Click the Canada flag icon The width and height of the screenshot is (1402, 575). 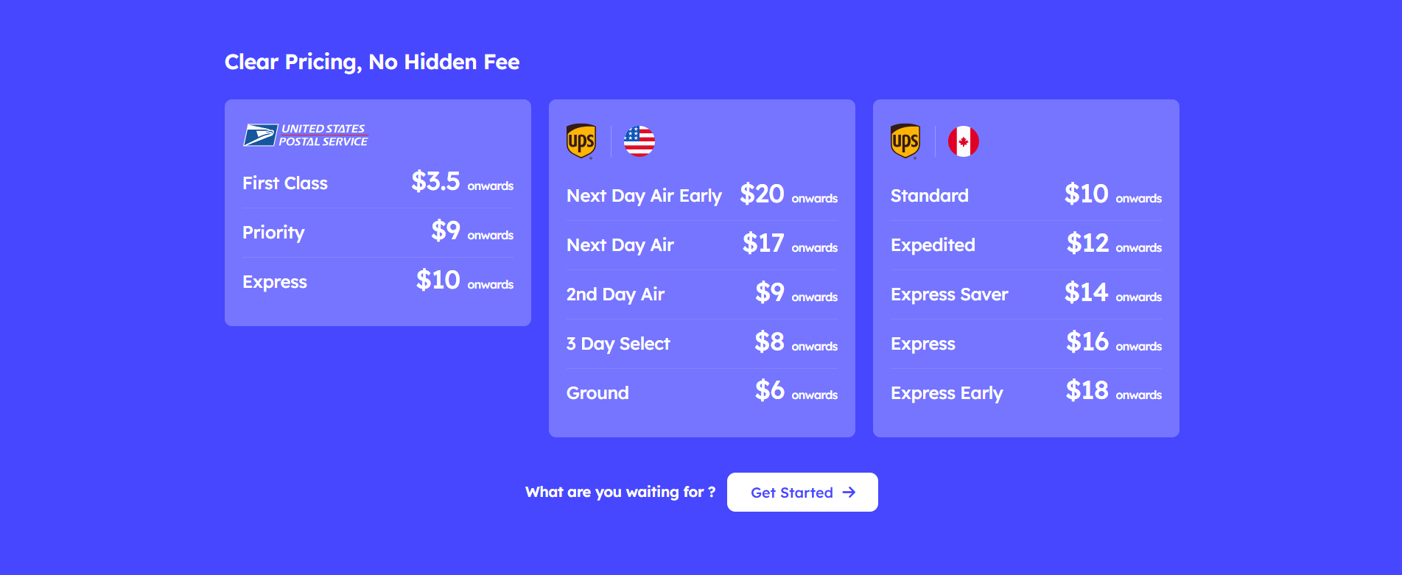(964, 141)
